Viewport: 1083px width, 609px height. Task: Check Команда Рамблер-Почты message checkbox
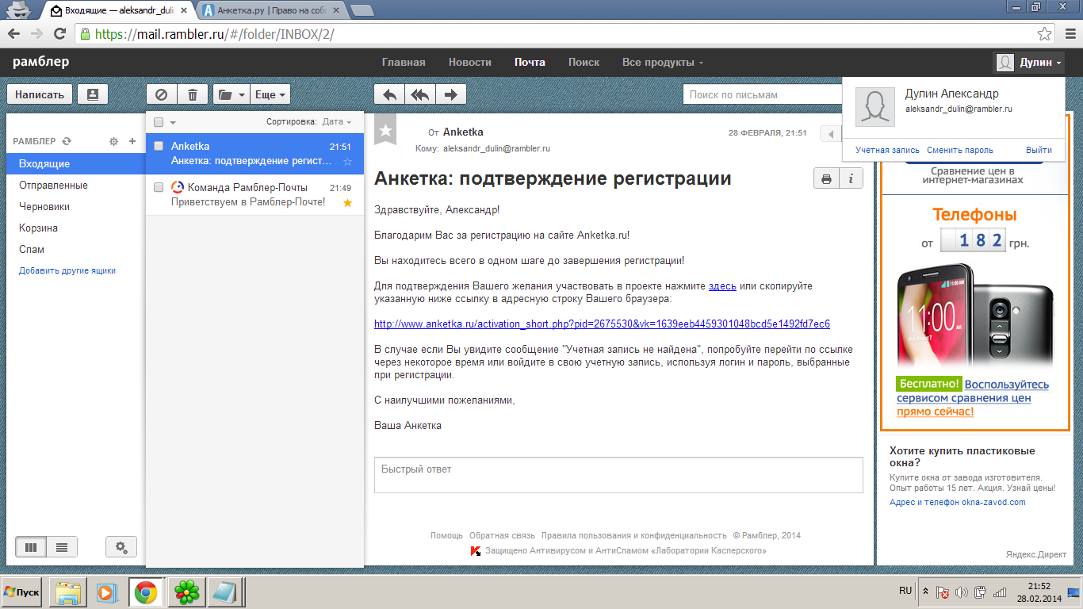[159, 187]
